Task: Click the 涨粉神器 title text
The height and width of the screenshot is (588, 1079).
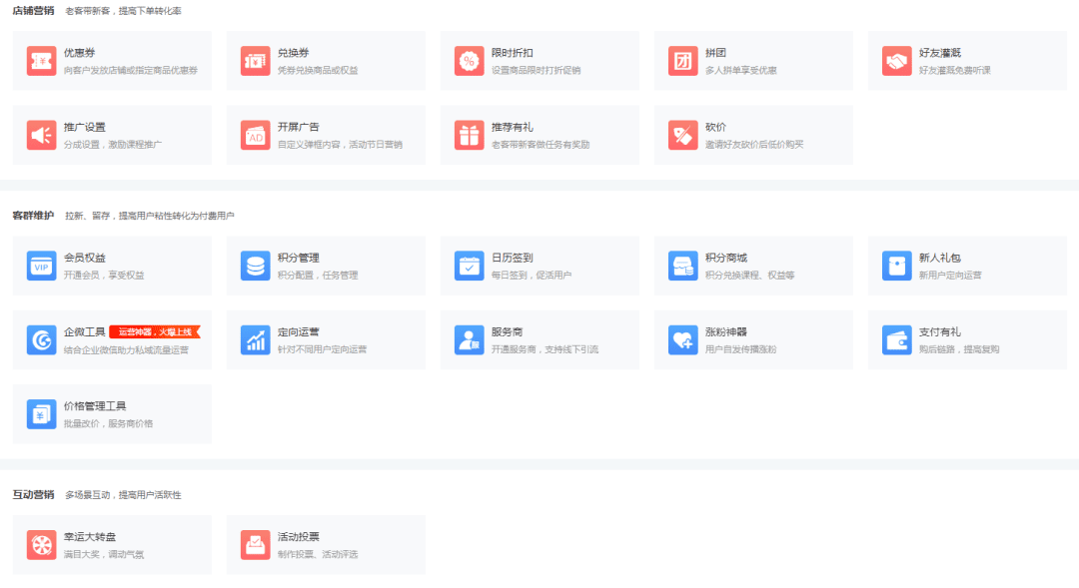Action: (726, 332)
